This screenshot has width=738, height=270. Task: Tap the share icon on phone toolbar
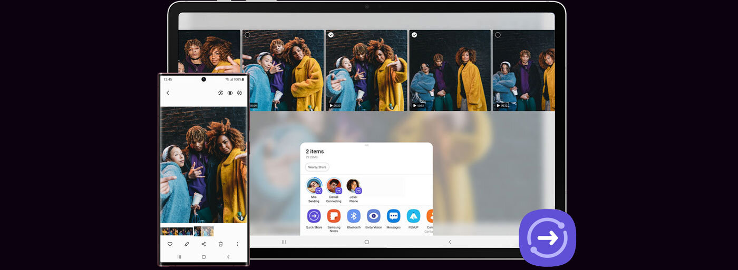[x=203, y=244]
